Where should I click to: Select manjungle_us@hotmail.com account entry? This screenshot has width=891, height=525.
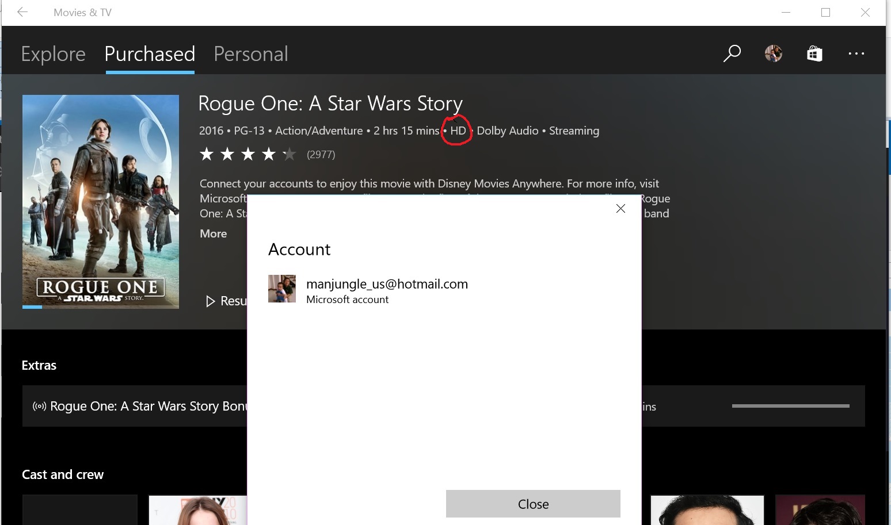click(368, 290)
